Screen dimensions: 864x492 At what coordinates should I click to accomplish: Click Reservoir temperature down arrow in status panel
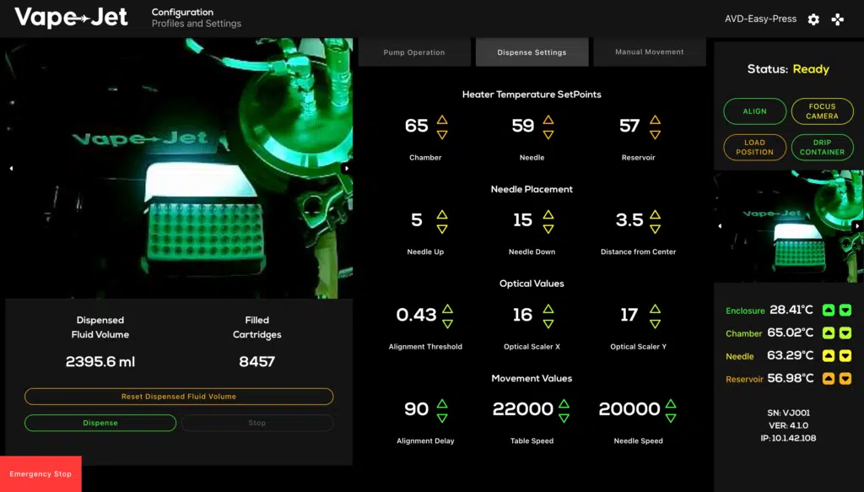click(845, 379)
